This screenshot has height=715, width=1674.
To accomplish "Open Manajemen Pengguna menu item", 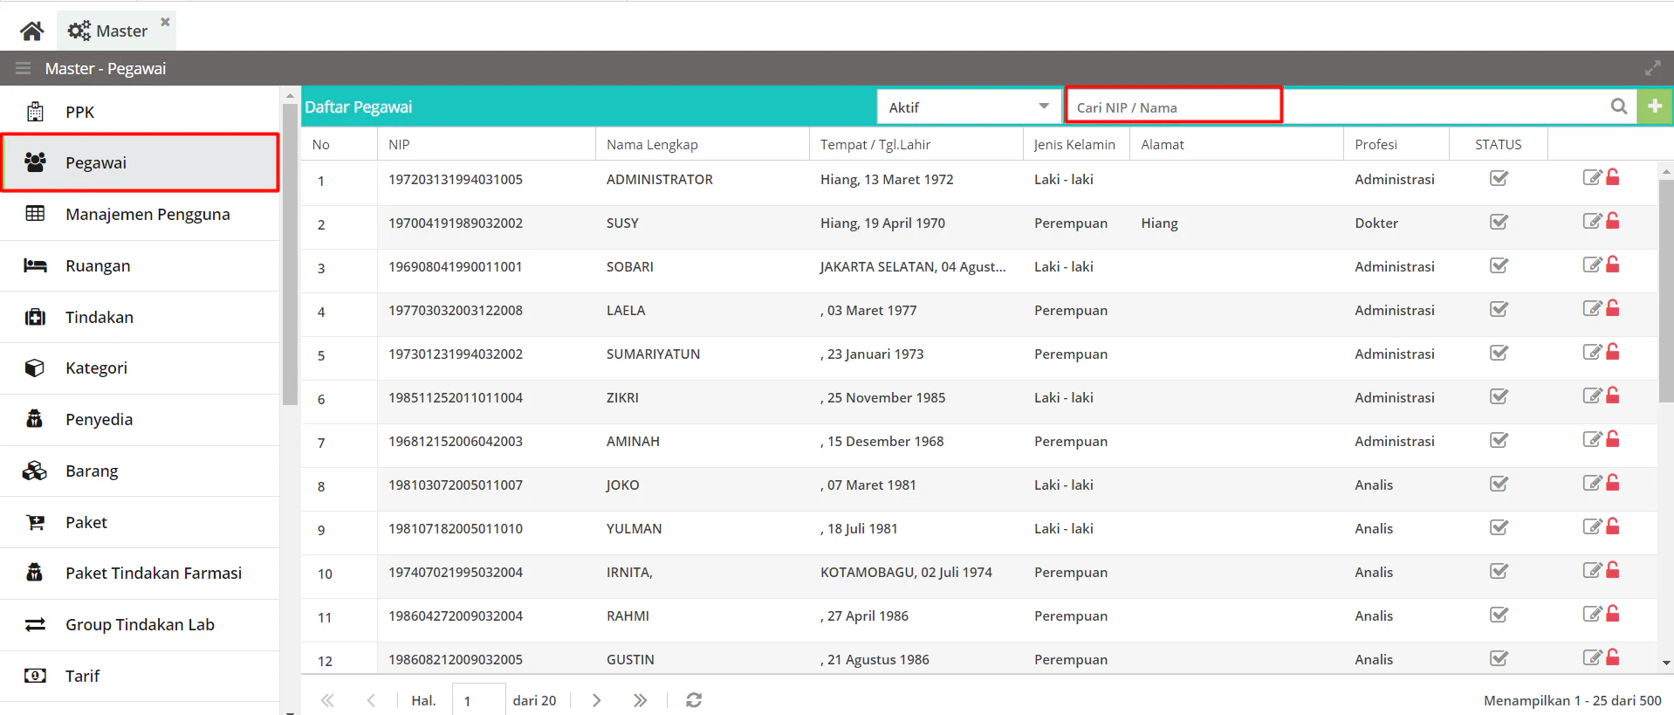I will (x=140, y=214).
